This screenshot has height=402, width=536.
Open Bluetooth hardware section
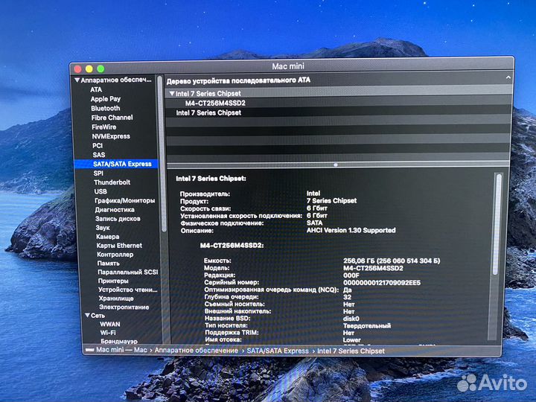click(105, 108)
